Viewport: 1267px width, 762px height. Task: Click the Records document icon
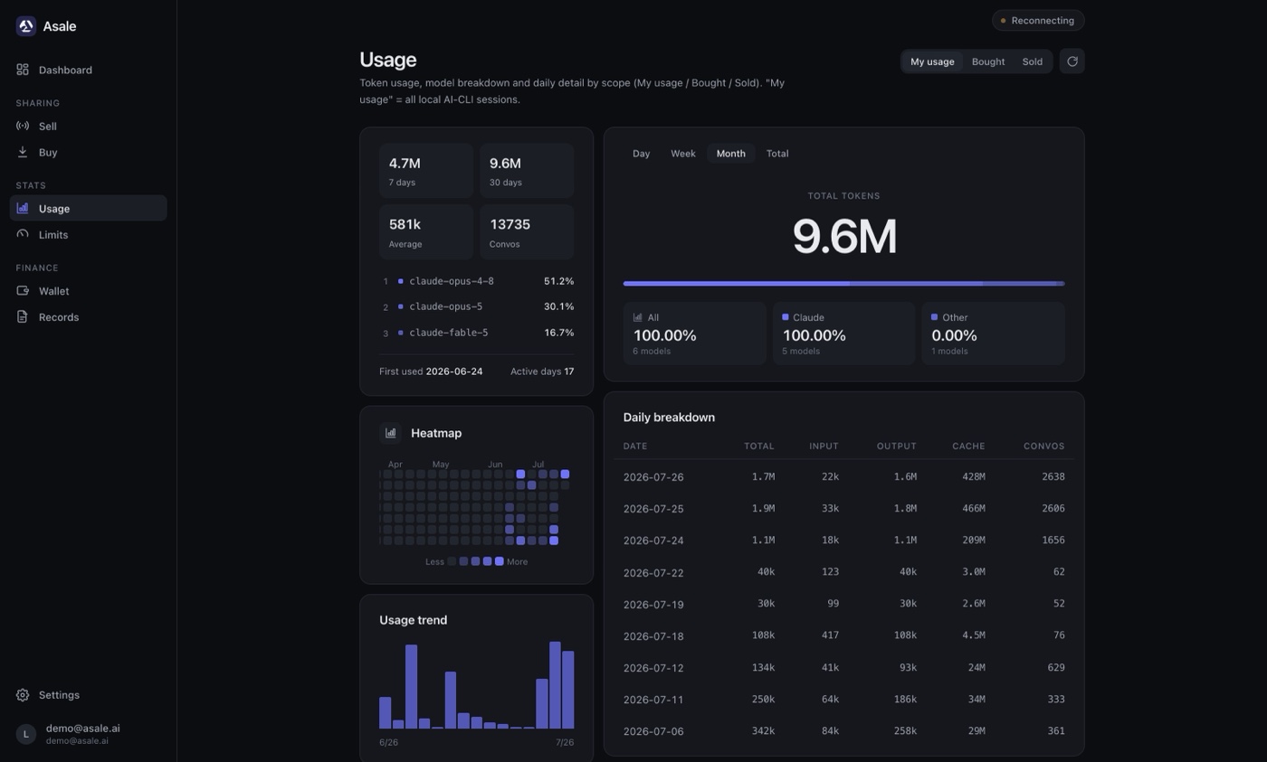click(x=23, y=316)
